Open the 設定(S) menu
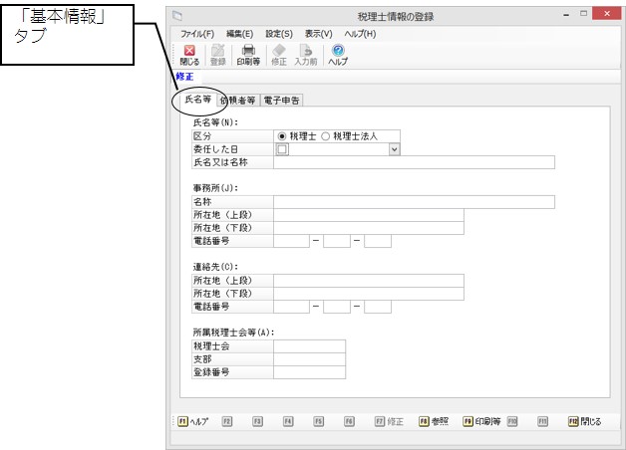This screenshot has width=626, height=450. [x=278, y=34]
